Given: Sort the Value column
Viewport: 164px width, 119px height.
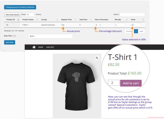Looking at the screenshot, I should click(x=143, y=20).
